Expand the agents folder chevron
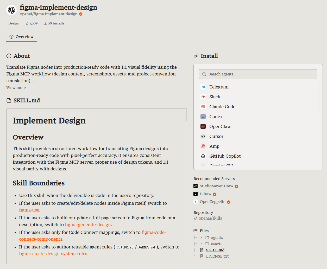The height and width of the screenshot is (269, 327). [x=201, y=238]
